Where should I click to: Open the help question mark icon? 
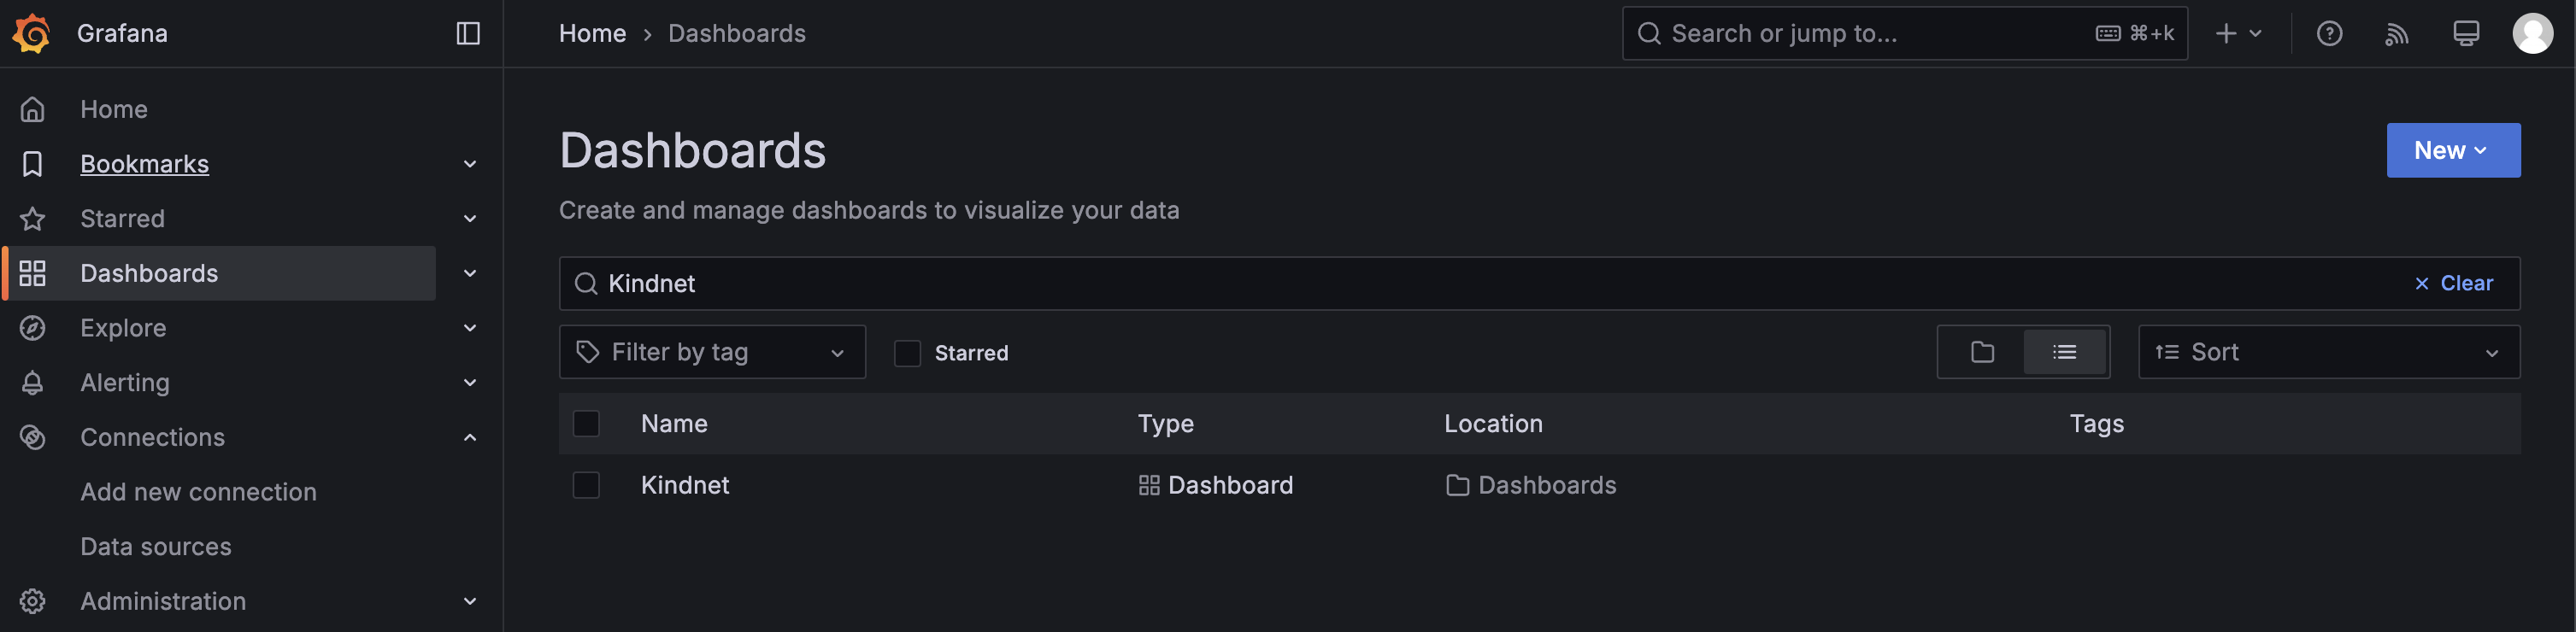point(2329,33)
